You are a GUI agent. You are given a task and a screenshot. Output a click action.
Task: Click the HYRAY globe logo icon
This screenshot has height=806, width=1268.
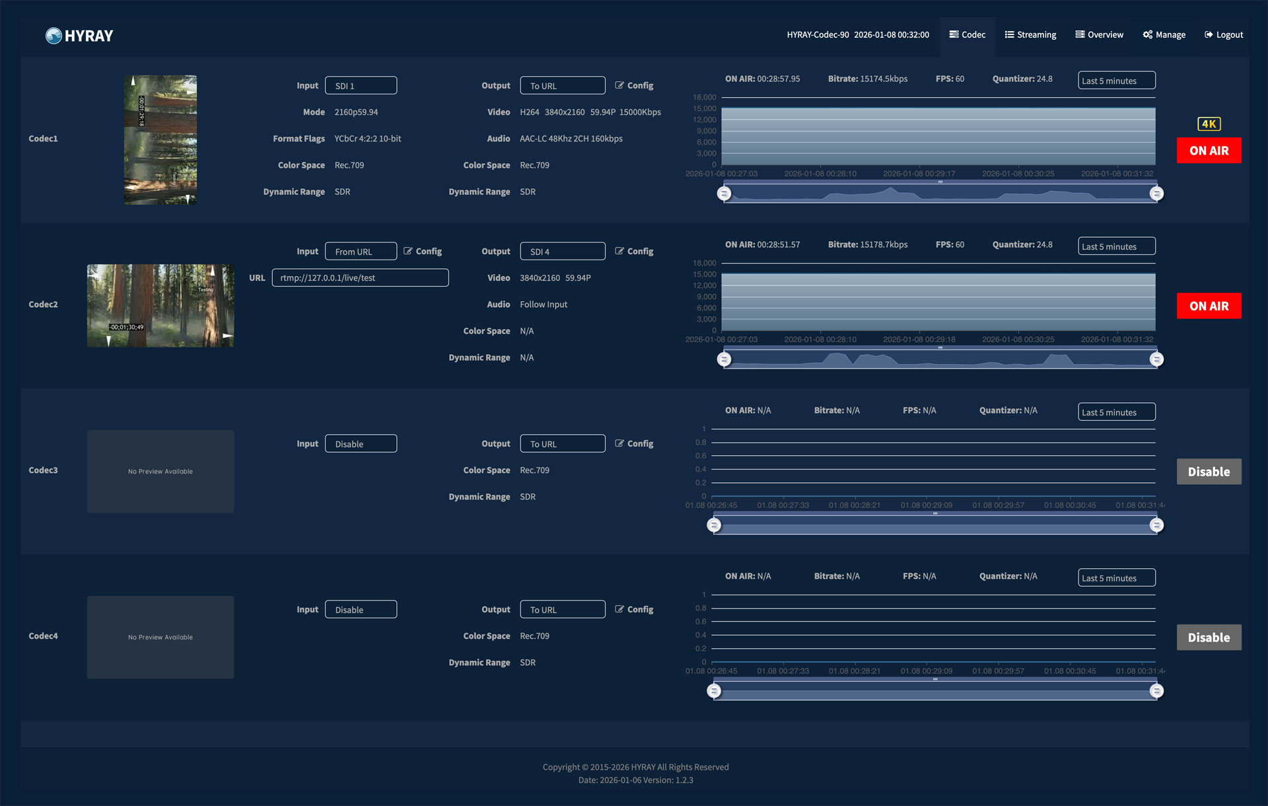pos(53,36)
